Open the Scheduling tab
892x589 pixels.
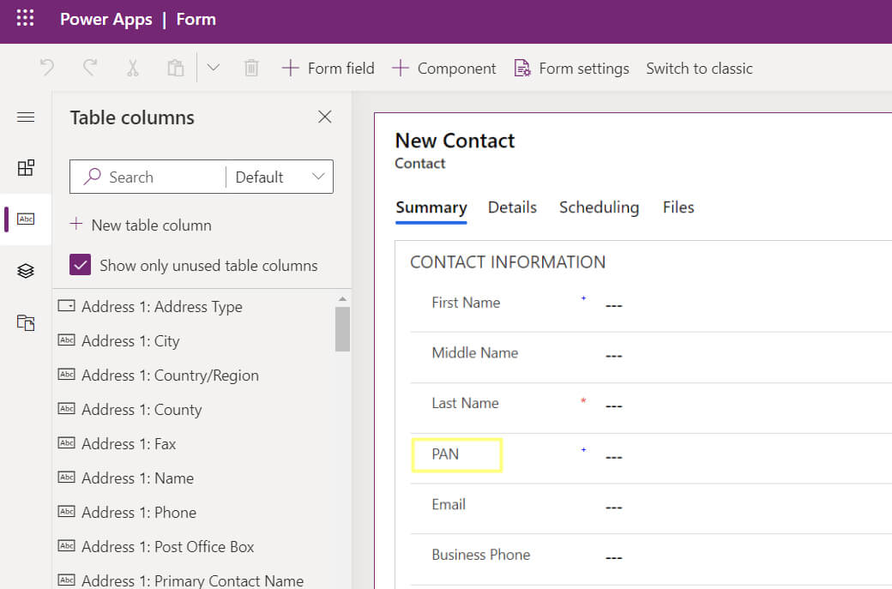coord(599,207)
